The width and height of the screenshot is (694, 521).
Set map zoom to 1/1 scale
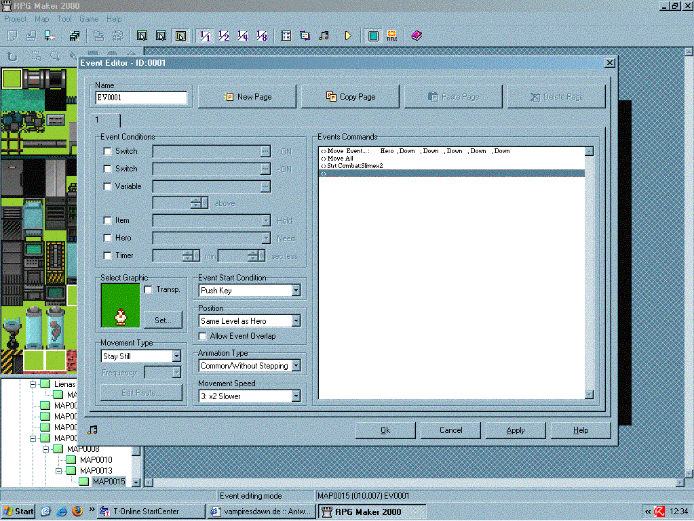[x=205, y=36]
